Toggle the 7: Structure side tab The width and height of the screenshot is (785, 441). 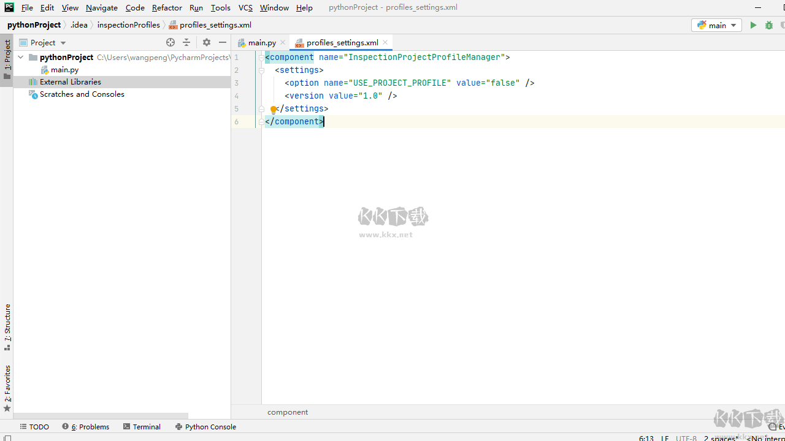coord(7,327)
